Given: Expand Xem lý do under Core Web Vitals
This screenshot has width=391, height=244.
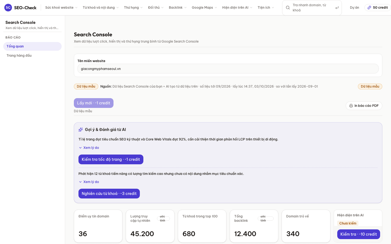Looking at the screenshot, I should [89, 148].
